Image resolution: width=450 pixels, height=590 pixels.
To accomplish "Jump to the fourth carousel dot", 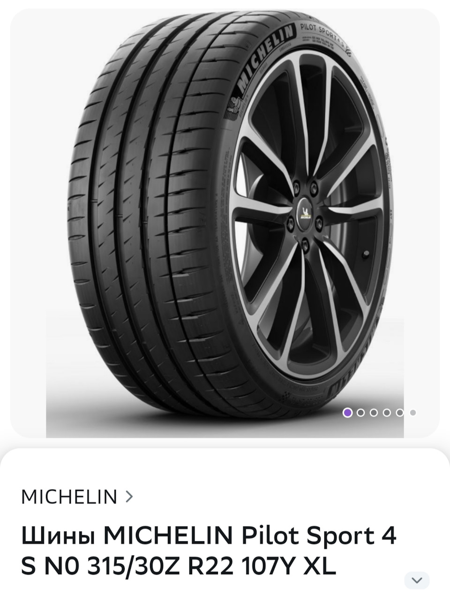I will pyautogui.click(x=387, y=413).
